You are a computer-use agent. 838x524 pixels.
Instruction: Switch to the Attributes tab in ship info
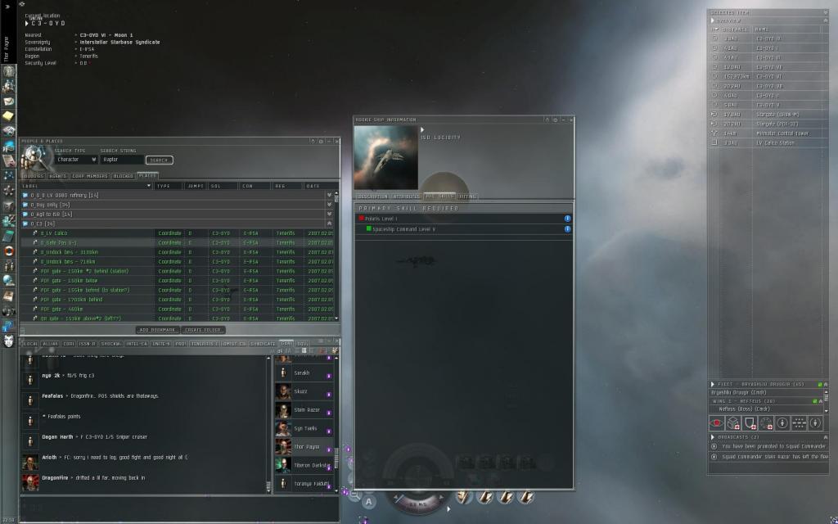(407, 196)
